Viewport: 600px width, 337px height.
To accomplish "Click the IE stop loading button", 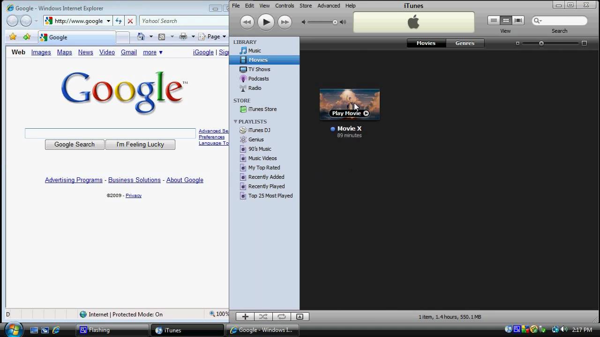I will (x=130, y=21).
